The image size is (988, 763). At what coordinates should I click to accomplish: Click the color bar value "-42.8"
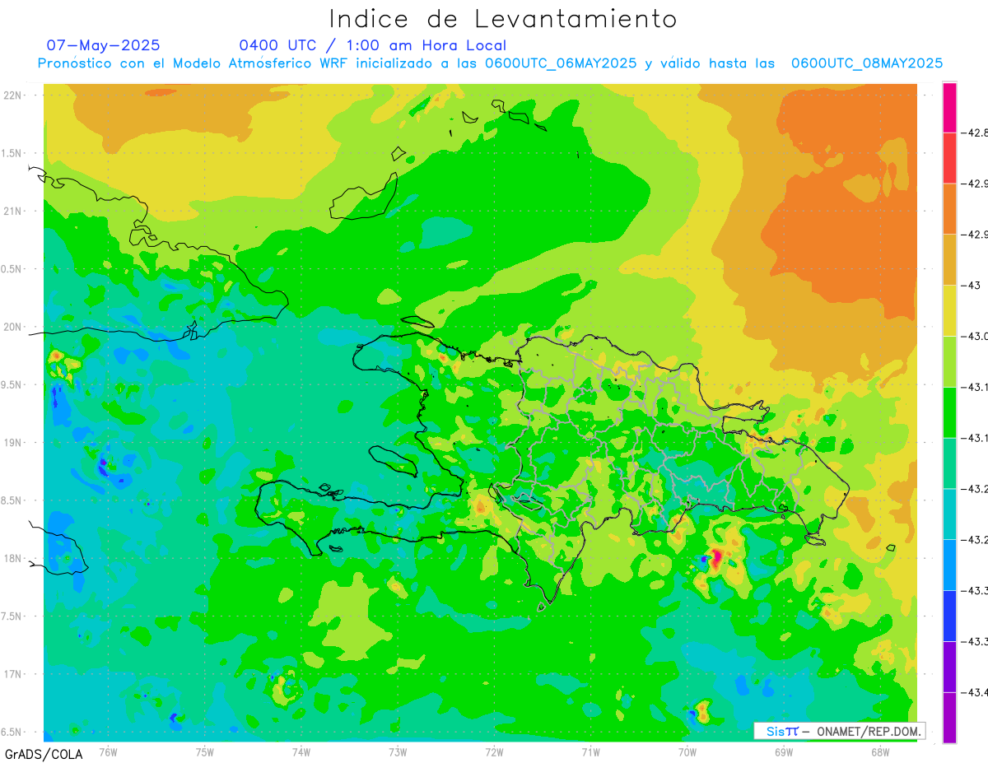976,133
